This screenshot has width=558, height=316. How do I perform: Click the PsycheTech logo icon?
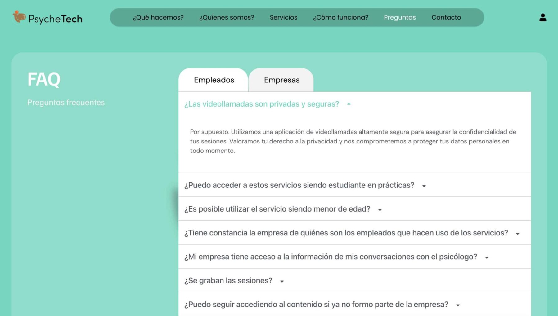(x=18, y=17)
